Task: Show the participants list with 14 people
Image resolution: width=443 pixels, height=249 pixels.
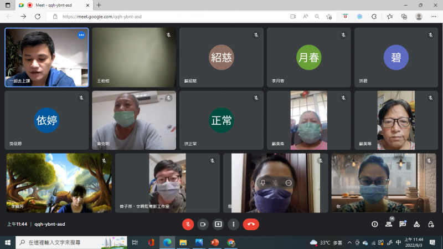Action: [389, 224]
